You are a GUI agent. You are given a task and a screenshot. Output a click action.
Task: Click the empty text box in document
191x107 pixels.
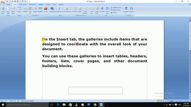[x=95, y=90]
